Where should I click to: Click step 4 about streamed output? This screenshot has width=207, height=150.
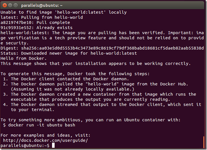pyautogui.click(x=102, y=107)
